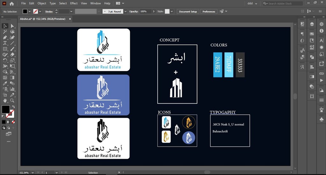326x175 pixels.
Task: Open the Pathfinder panel icon
Action: pyautogui.click(x=312, y=57)
